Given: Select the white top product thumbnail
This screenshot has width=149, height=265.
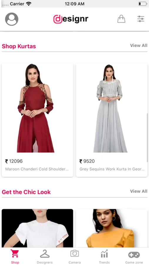Looking at the screenshot, I should (37, 228).
